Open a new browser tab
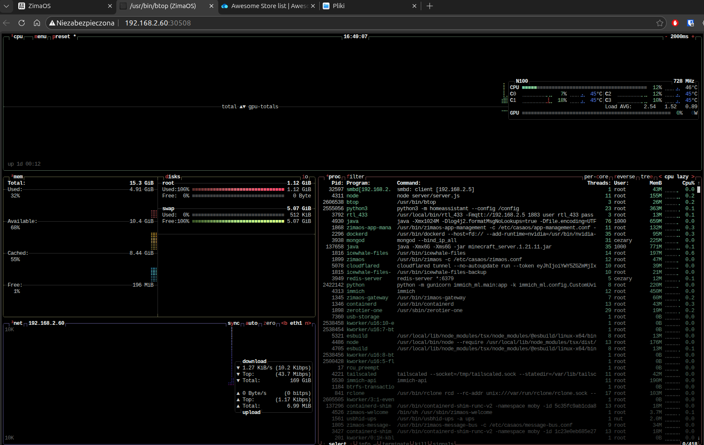The height and width of the screenshot is (445, 704). click(430, 6)
